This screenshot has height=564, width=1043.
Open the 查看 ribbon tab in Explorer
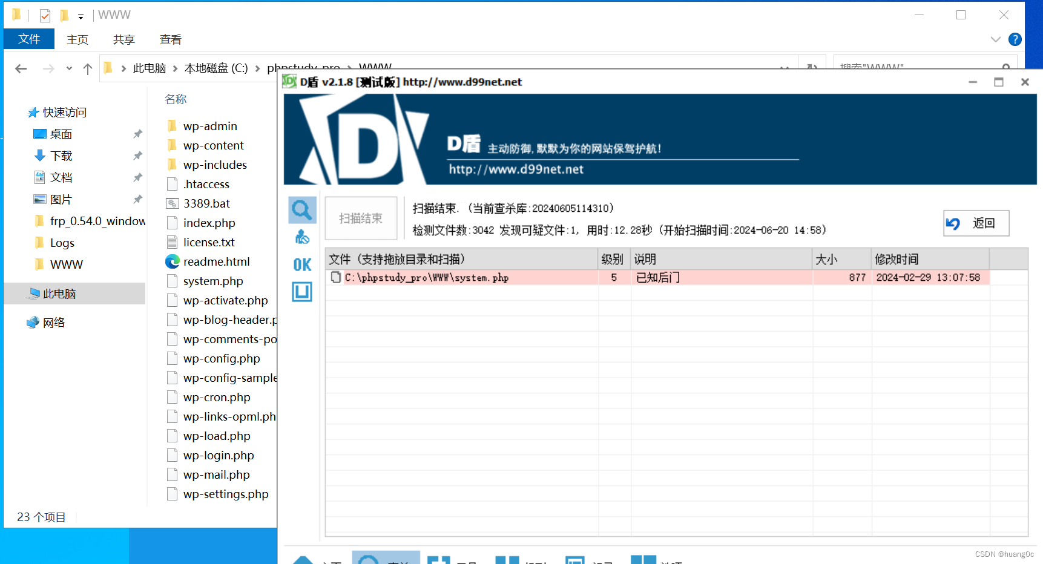[x=170, y=39]
